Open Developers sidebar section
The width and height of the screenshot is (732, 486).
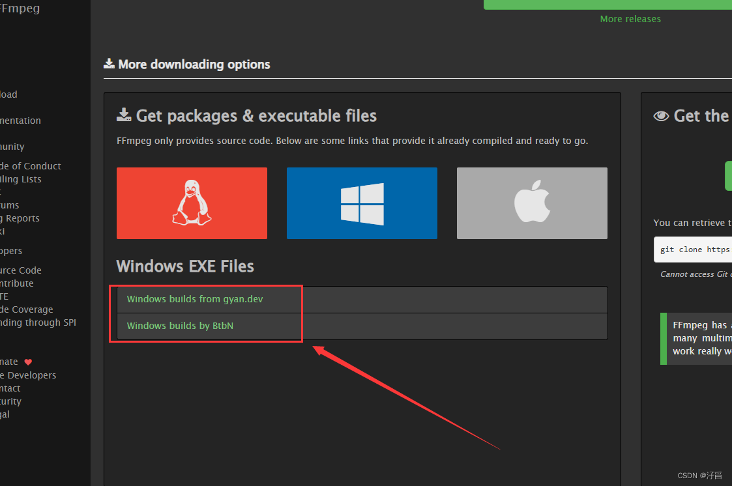click(x=11, y=251)
